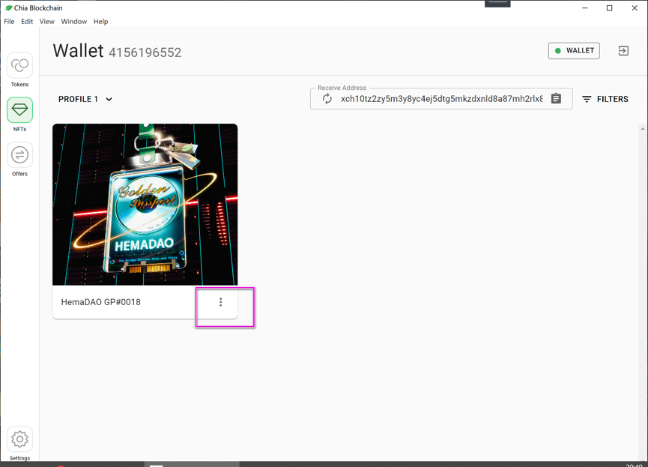The image size is (648, 467).
Task: Click the Chia leaf logo in title bar
Action: coord(8,7)
